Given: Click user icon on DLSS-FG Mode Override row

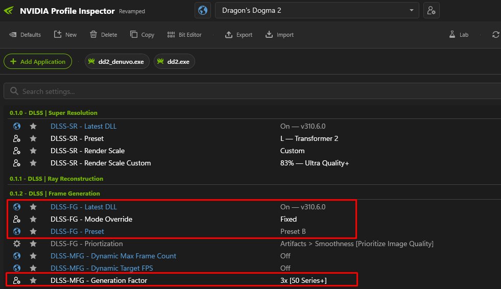Looking at the screenshot, I should tap(17, 219).
